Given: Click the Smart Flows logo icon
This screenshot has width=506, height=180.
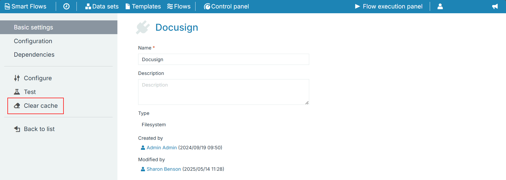Looking at the screenshot, I should pos(7,6).
